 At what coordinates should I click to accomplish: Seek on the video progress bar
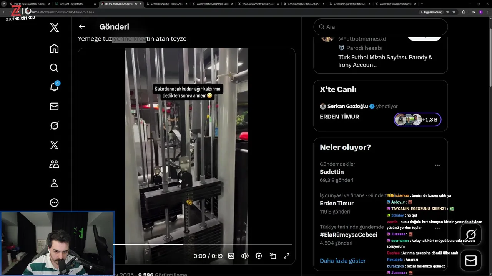pos(203,244)
